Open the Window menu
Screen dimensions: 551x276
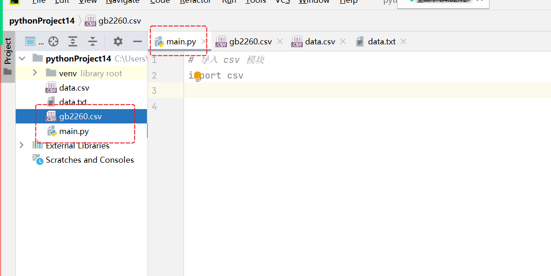pos(314,1)
